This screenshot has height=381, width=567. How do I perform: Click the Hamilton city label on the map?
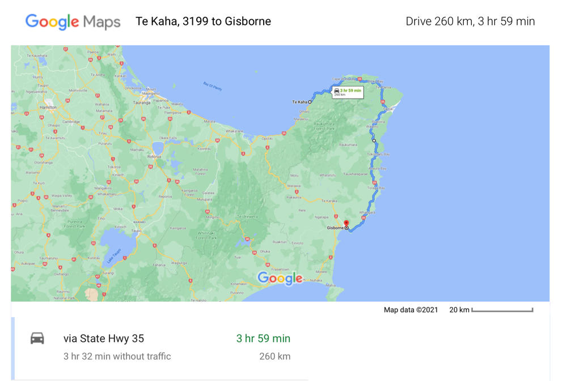(48, 107)
